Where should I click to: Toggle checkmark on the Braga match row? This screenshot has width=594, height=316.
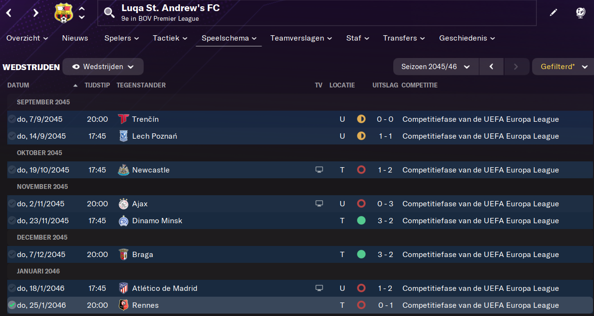click(x=12, y=255)
